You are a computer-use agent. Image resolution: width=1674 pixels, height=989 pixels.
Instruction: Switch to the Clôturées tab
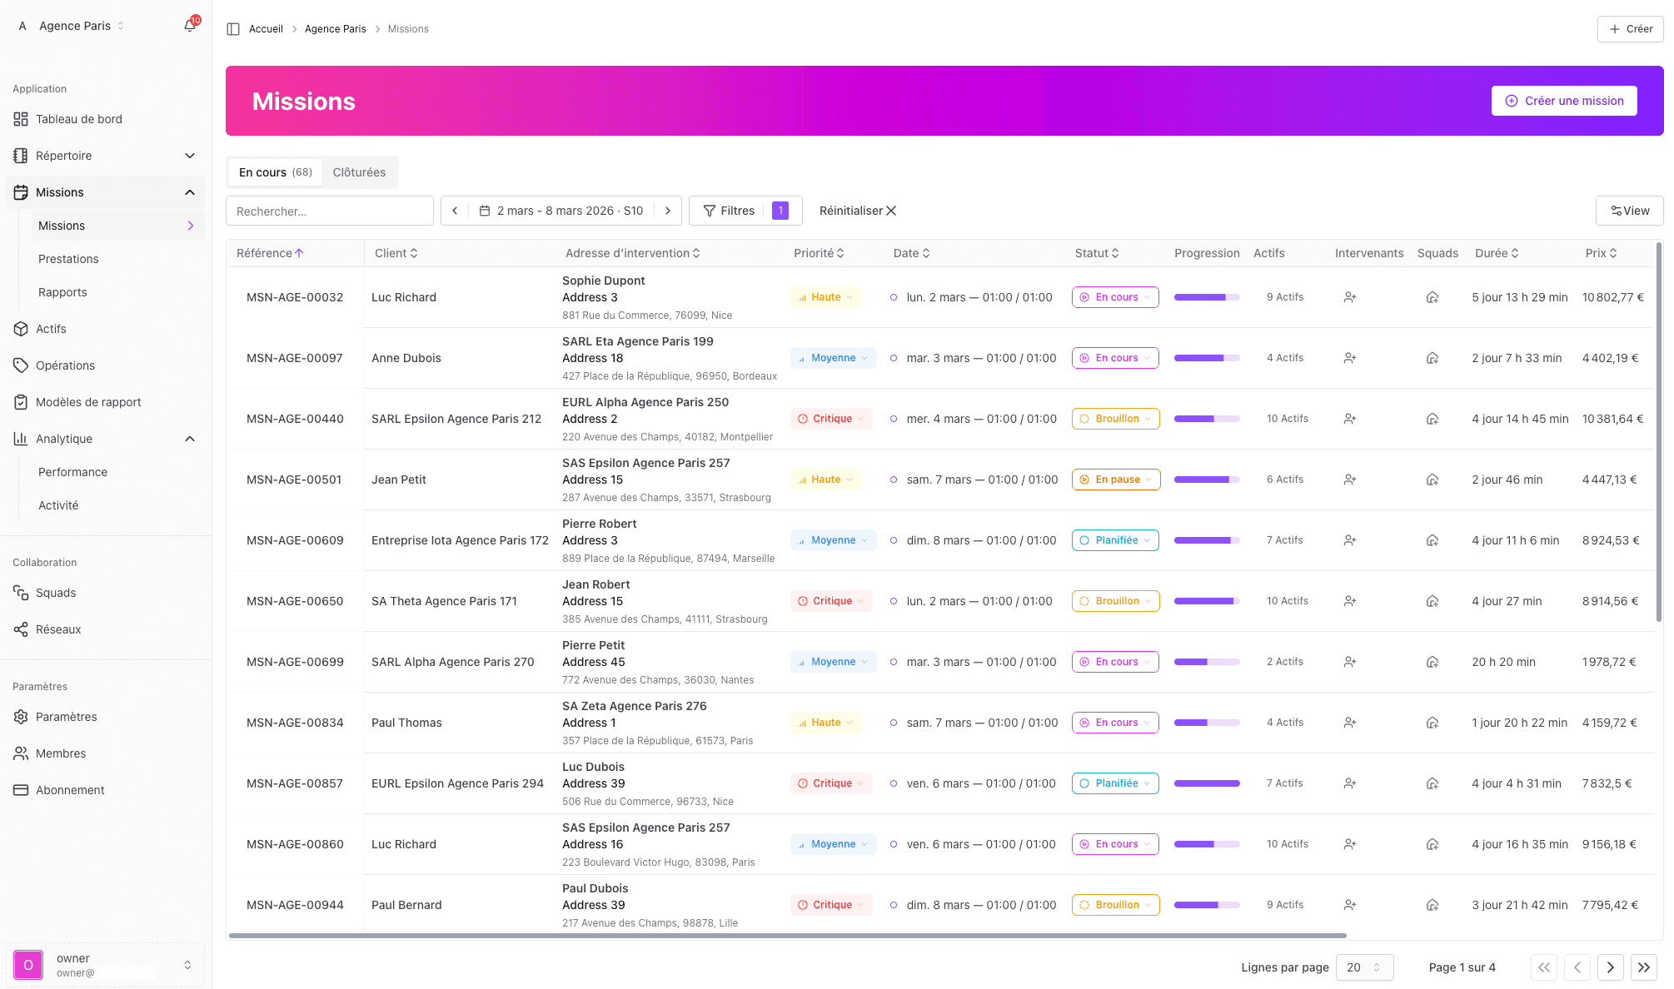coord(359,172)
